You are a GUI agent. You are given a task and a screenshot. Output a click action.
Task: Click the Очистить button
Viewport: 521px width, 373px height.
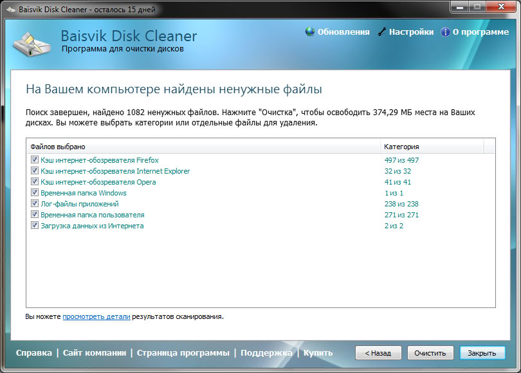(x=430, y=352)
